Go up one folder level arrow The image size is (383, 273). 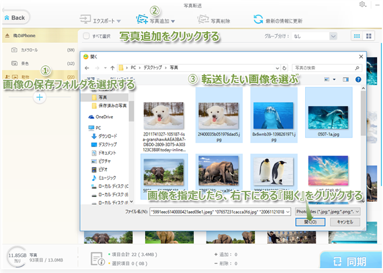112,68
